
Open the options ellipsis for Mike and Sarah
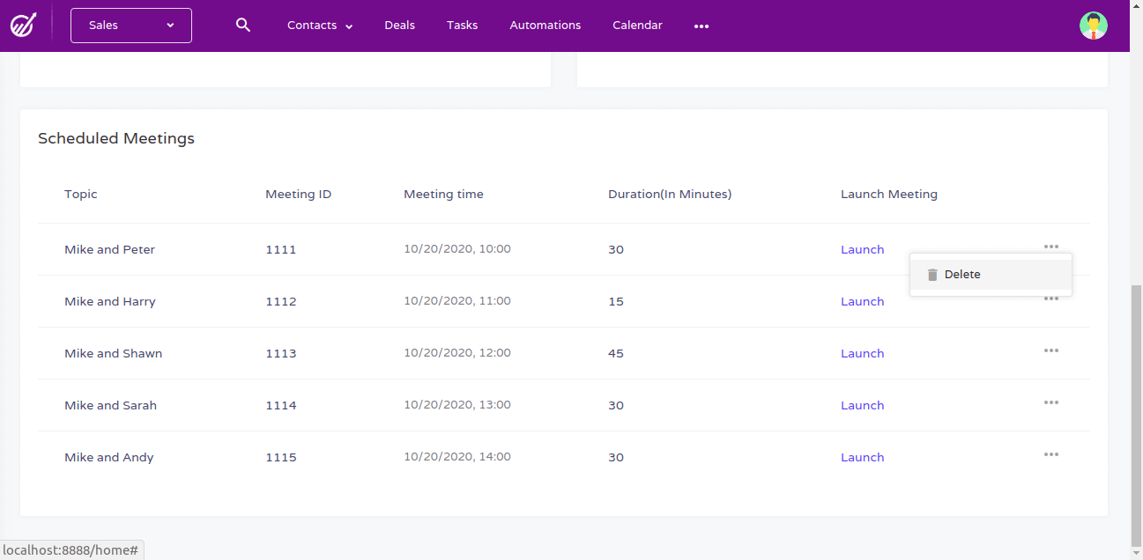click(x=1051, y=402)
